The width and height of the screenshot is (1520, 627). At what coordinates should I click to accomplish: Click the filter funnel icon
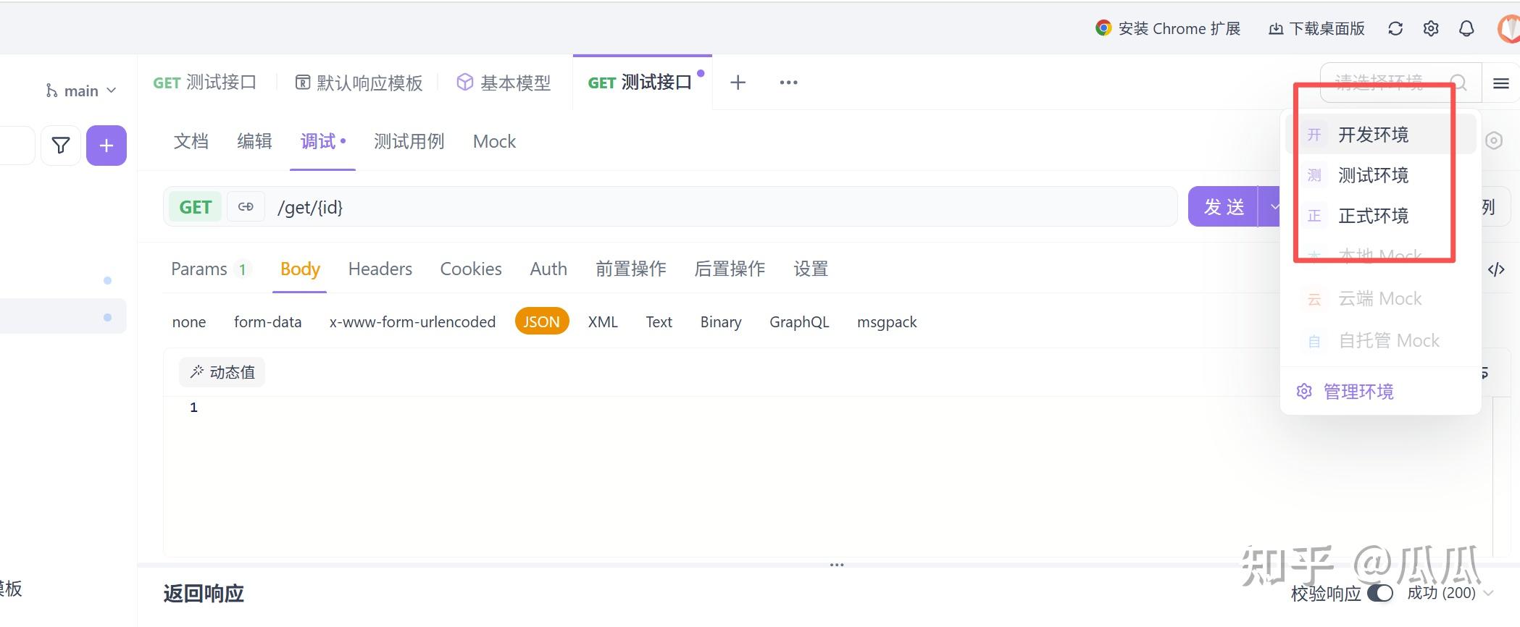click(x=61, y=146)
